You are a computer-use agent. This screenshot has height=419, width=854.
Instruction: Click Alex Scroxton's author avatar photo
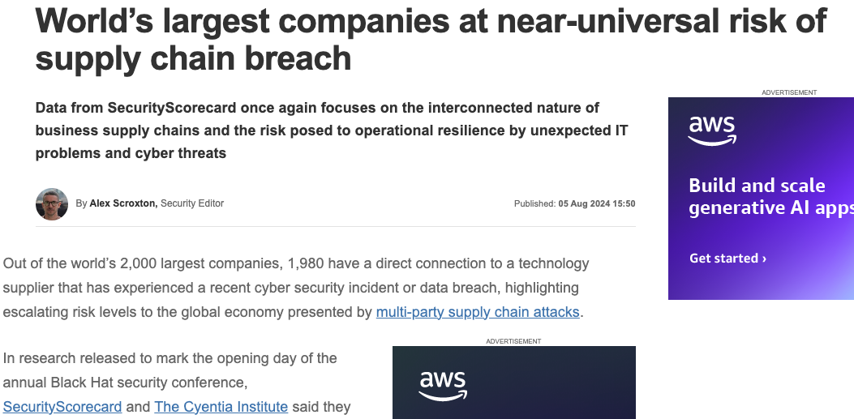(52, 204)
